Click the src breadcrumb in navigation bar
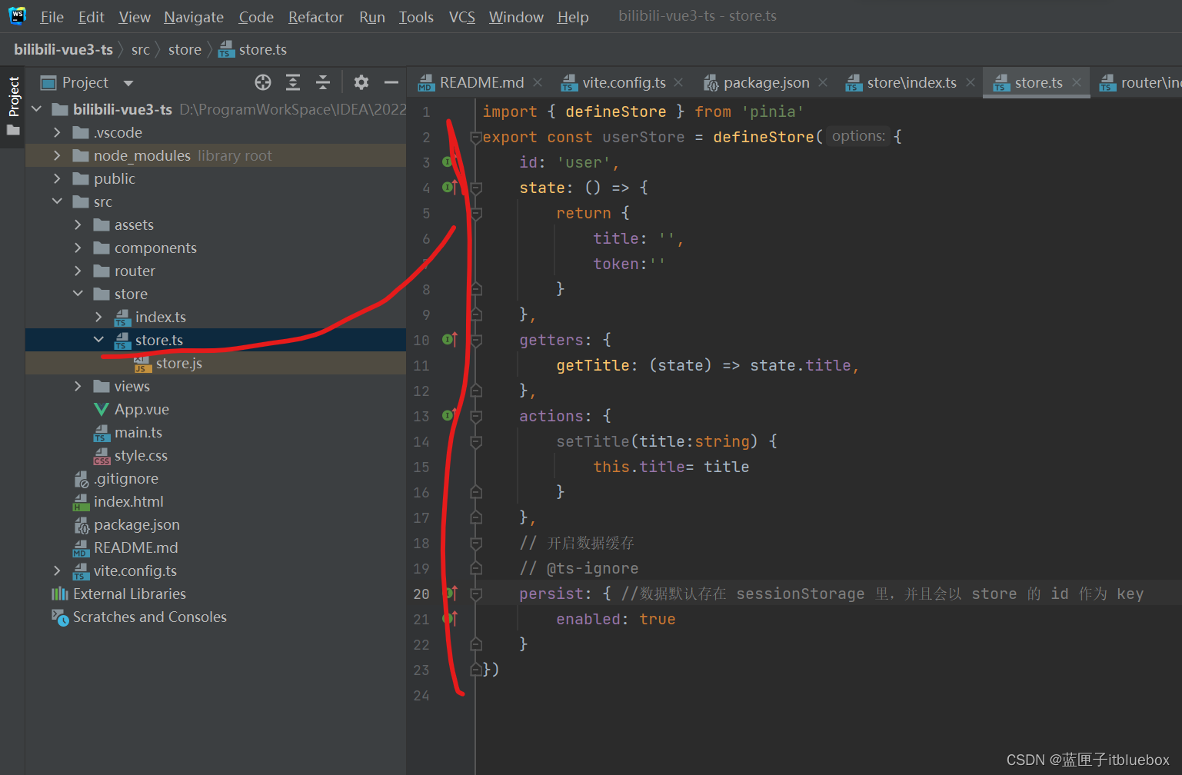Image resolution: width=1182 pixels, height=775 pixels. [x=140, y=50]
